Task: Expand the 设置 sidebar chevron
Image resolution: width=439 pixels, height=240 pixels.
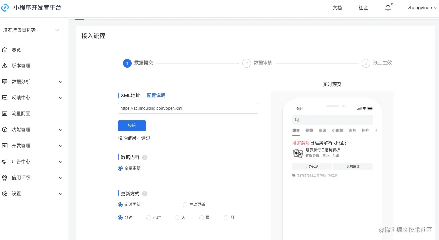Action: coord(61,194)
